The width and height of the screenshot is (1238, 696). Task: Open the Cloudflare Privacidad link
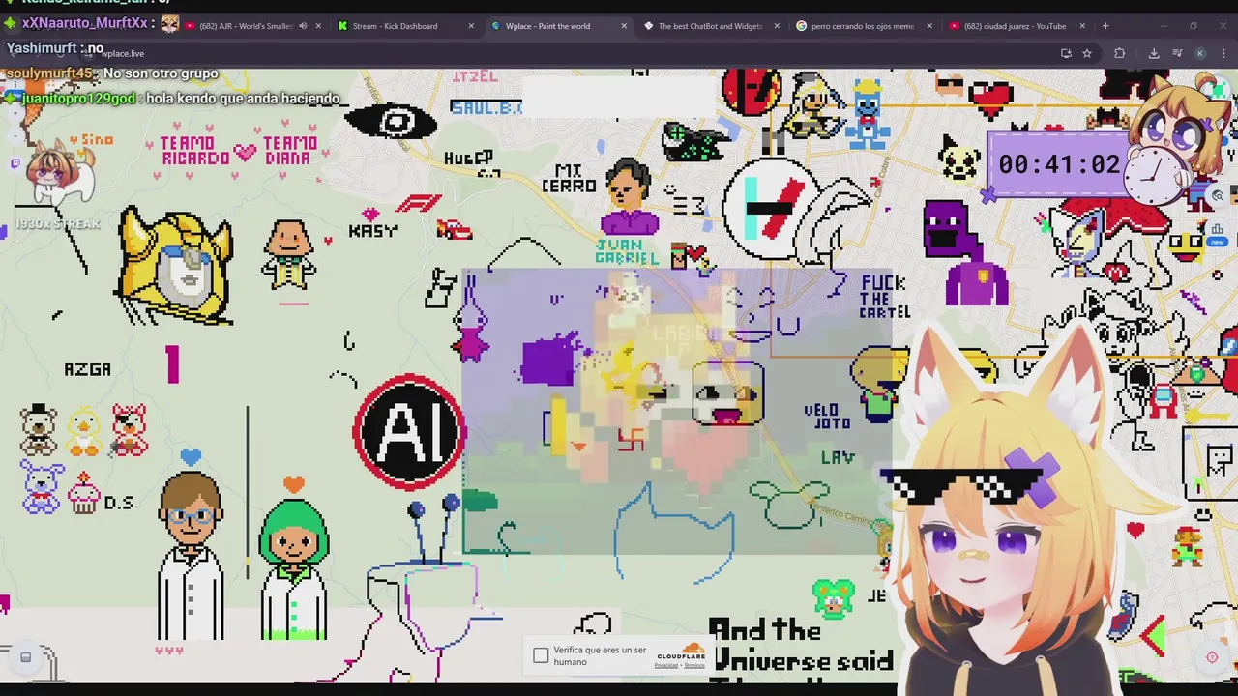(667, 665)
